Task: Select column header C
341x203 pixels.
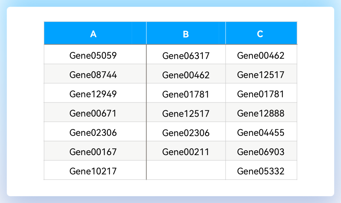Action: (261, 33)
